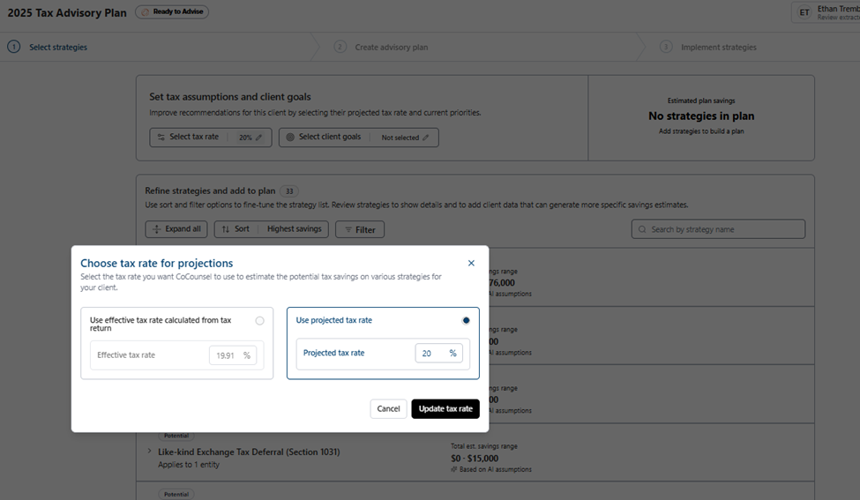Screen dimensions: 860x500
Task: Open the ET user profile avatar
Action: tap(804, 12)
